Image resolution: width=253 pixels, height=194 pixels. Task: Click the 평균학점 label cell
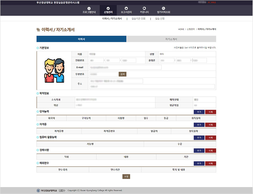(174, 105)
